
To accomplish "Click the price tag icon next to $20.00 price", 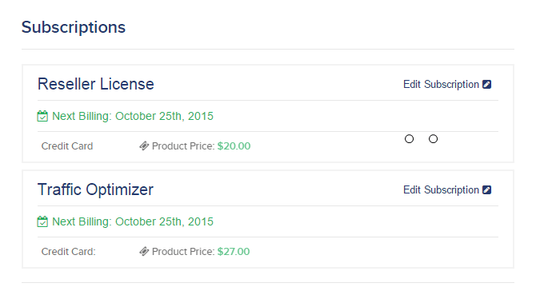I will 144,146.
